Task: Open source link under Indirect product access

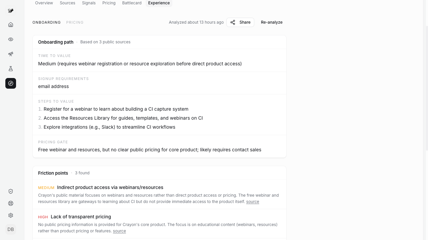Action: (252, 202)
